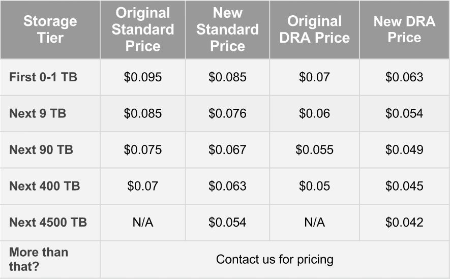Select N/A under Original Standard Price
450x279 pixels.
coord(143,223)
